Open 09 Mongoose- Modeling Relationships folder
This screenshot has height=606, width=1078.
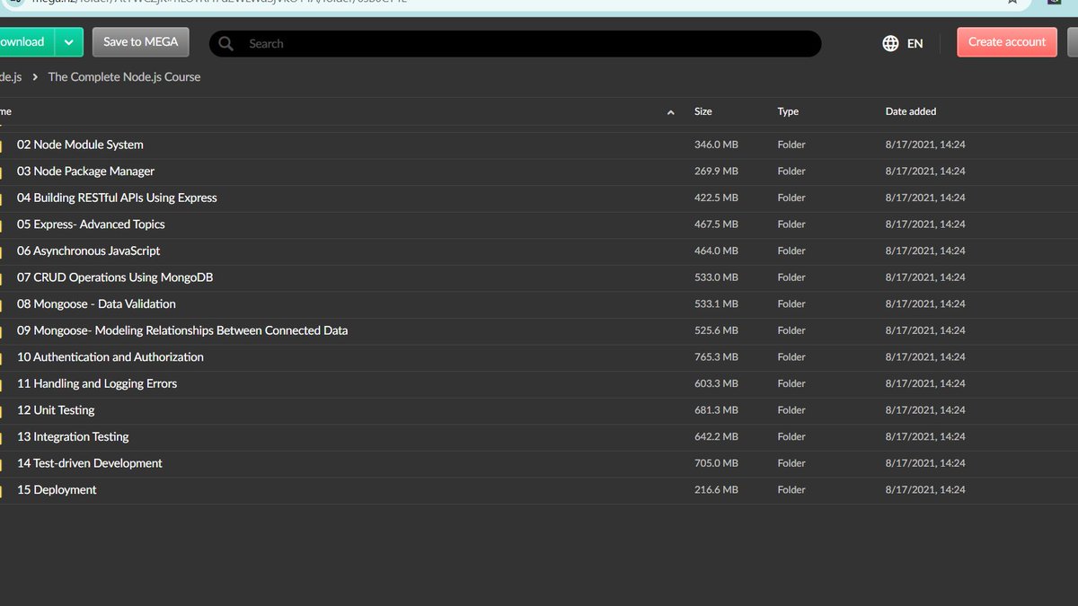click(x=182, y=330)
